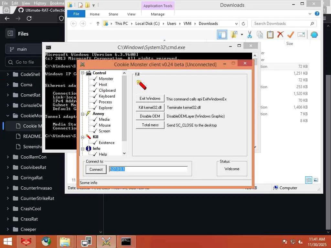Click the Disable OEM button

coord(150,116)
